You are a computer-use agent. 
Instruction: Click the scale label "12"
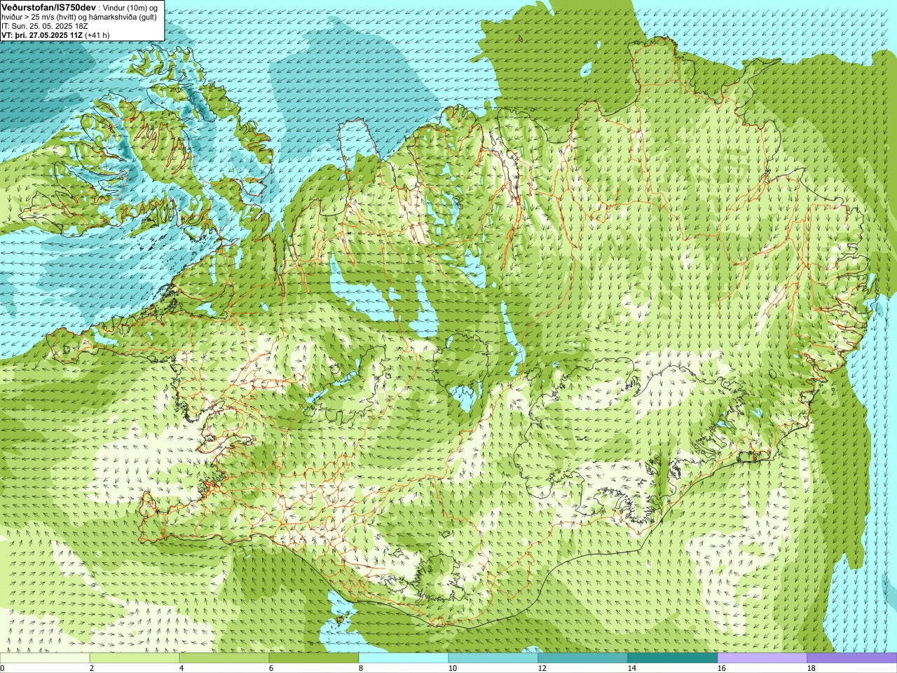tap(542, 669)
